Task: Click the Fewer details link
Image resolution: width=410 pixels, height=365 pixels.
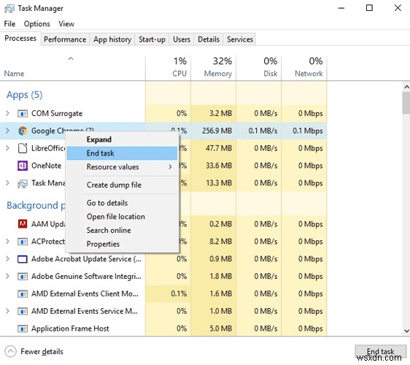Action: [x=42, y=351]
